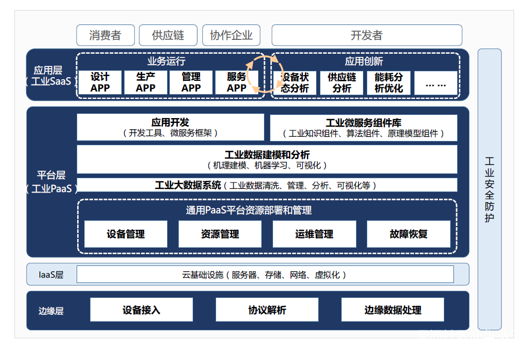This screenshot has height=350, width=529.
Task: Click the 工业安全防护 vertical bar
Action: click(x=490, y=189)
